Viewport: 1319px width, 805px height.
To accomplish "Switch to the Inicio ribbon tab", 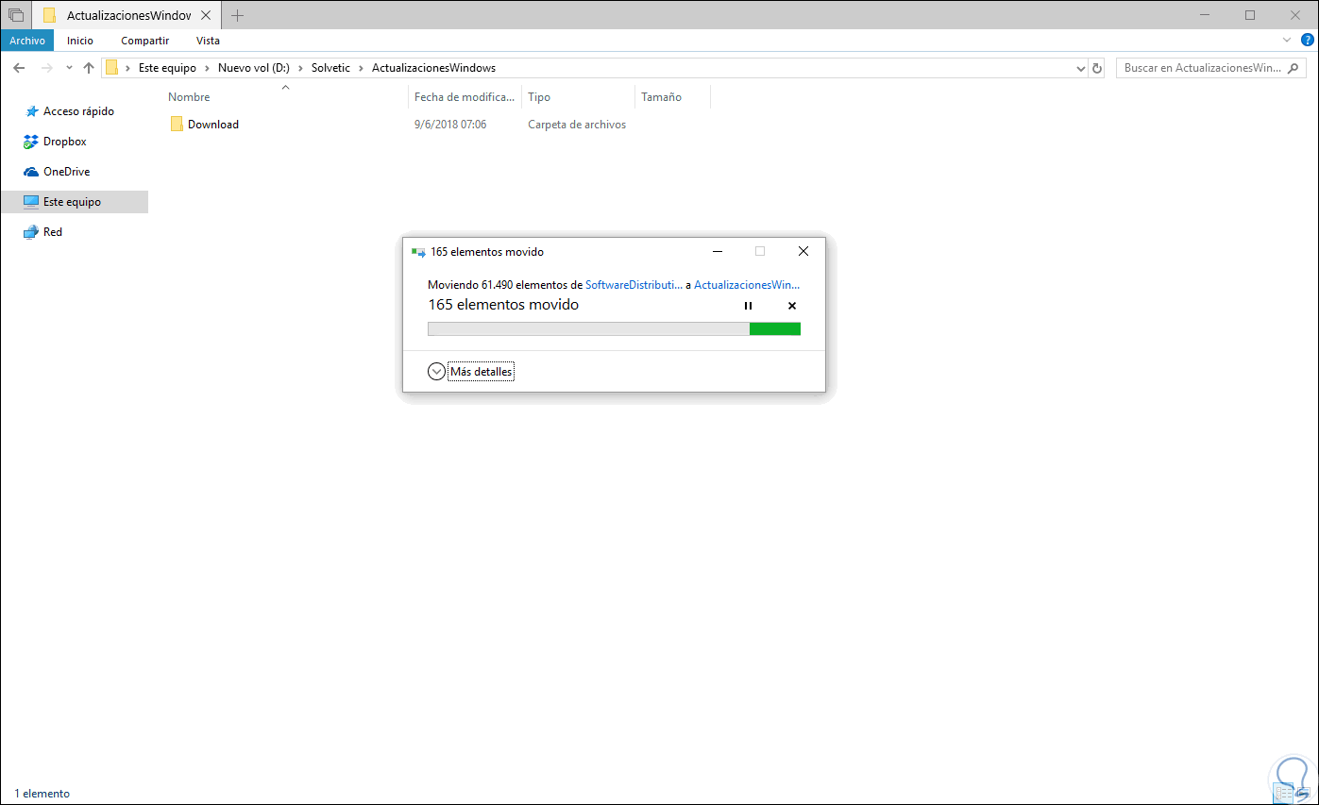I will (80, 41).
